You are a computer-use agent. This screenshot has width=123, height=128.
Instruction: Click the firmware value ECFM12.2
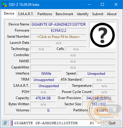point(59,31)
